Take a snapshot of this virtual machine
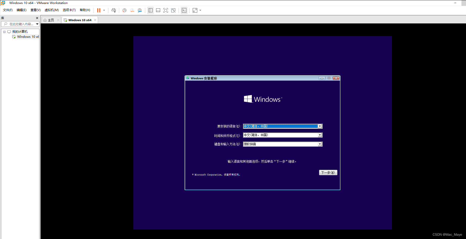The height and width of the screenshot is (239, 466). (x=125, y=10)
